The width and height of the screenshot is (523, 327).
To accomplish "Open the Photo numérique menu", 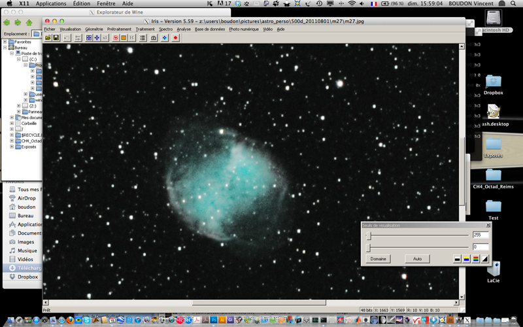I will 244,29.
